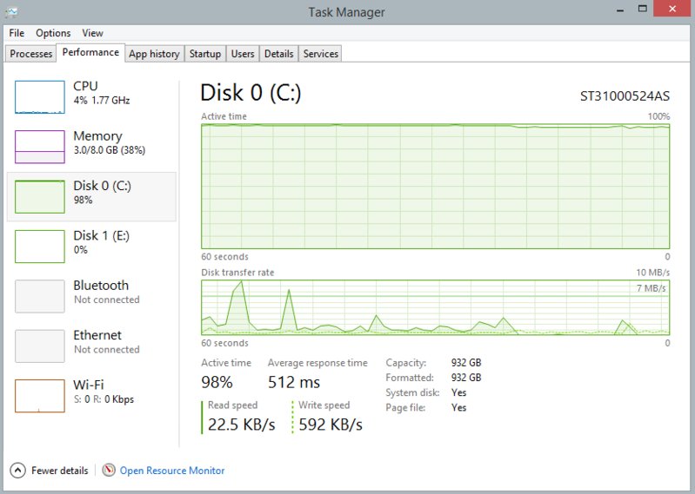Open the View menu
Image resolution: width=695 pixels, height=494 pixels.
pos(92,33)
